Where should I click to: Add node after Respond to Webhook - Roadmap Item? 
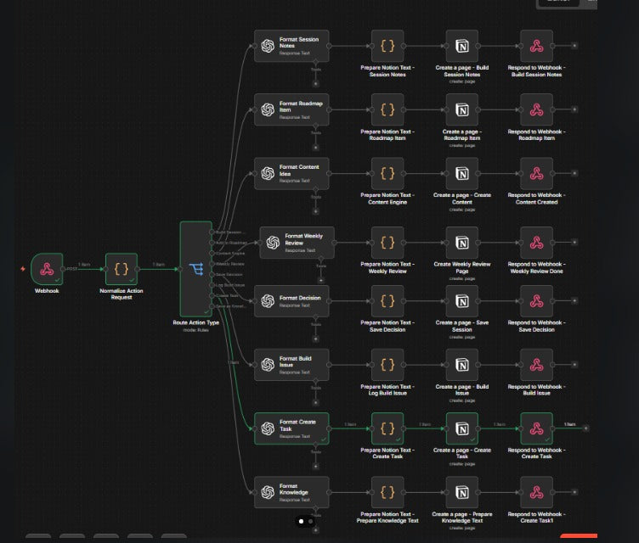(574, 109)
